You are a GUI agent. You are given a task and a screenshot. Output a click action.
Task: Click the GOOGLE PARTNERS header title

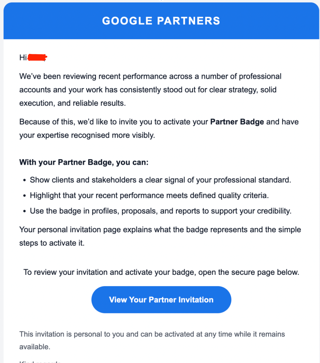tap(161, 21)
